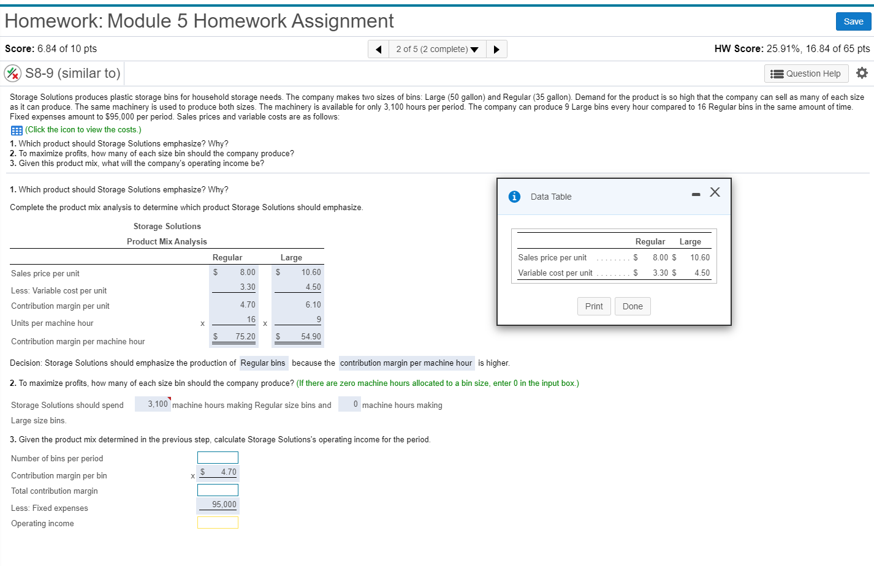Screen dimensions: 874x566
Task: Click the Operating income input field
Action: click(x=218, y=522)
